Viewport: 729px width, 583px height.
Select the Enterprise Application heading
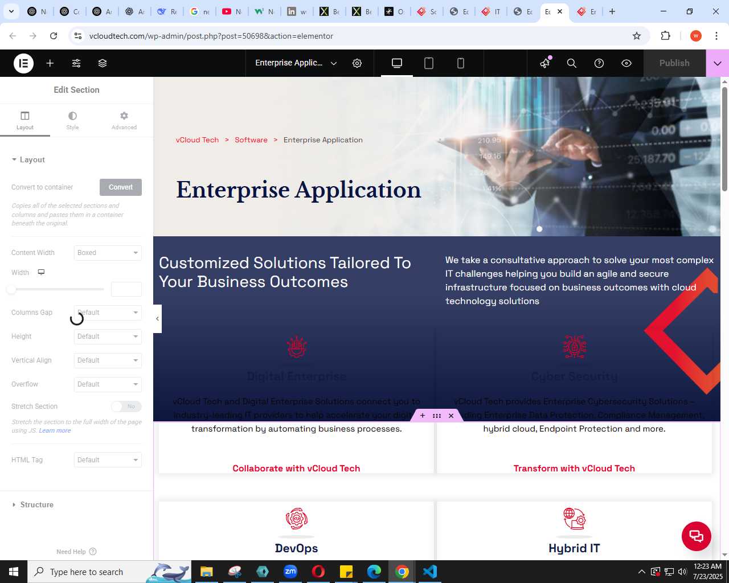tap(298, 190)
